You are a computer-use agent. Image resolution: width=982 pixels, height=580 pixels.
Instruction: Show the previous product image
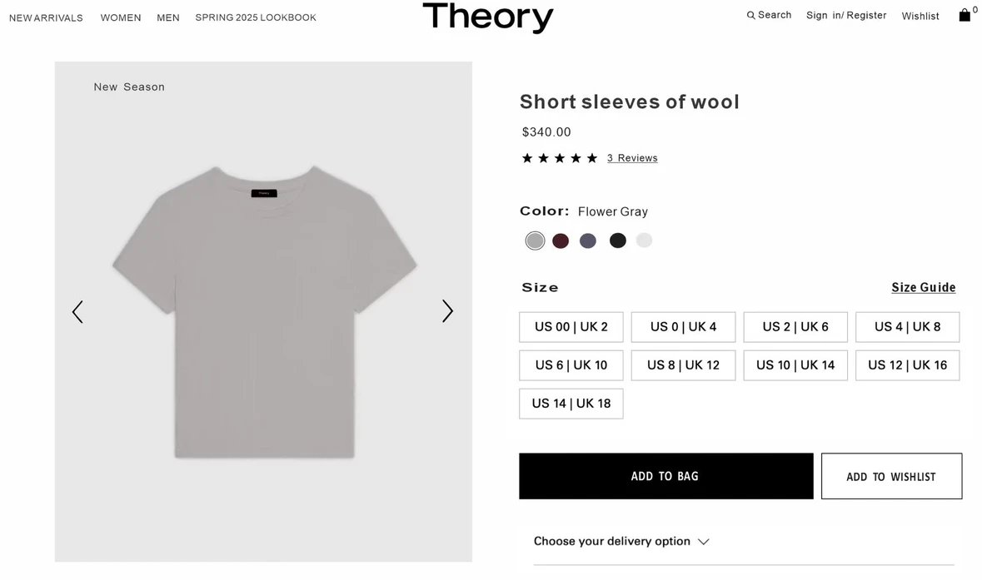77,312
